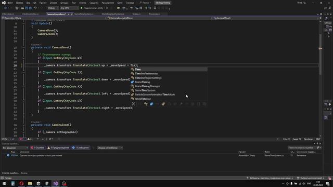333x187 pixels.
Task: Select GameTimeSystem in the IntelliSense list
Action: pyautogui.click(x=169, y=90)
